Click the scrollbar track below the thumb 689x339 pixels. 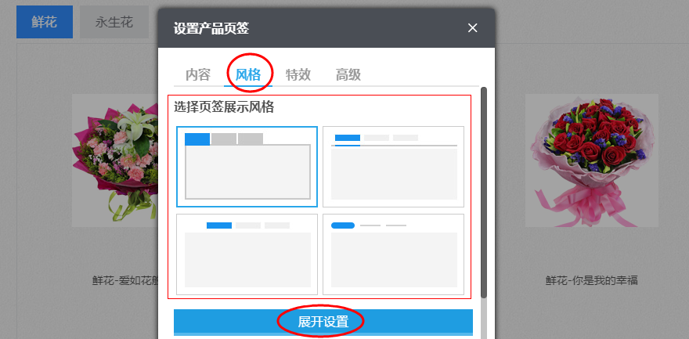[484, 317]
